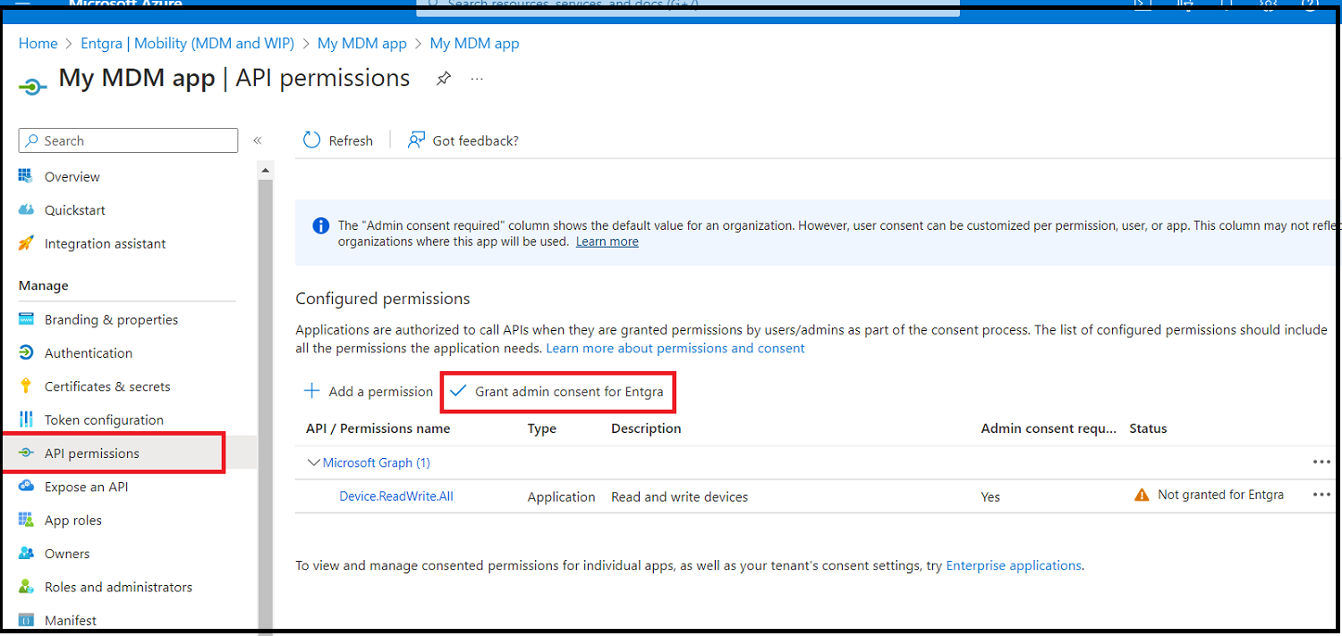Click the Description column header
Viewport: 1342px width, 636px height.
coord(646,428)
